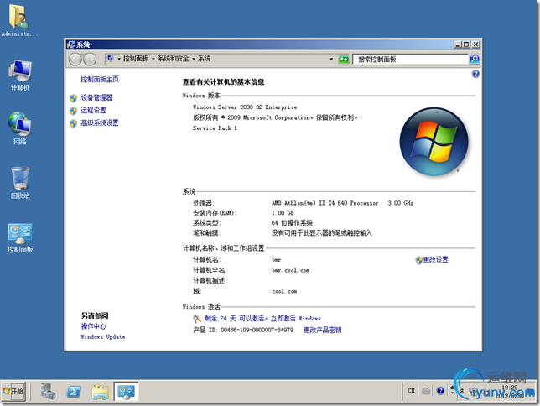Click the control panel icon in address bar
540x406 pixels.
point(110,59)
